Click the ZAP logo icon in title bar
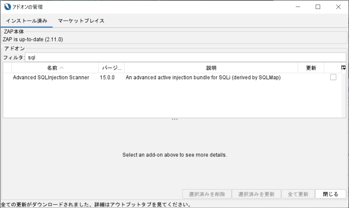349x208 pixels. (x=8, y=7)
